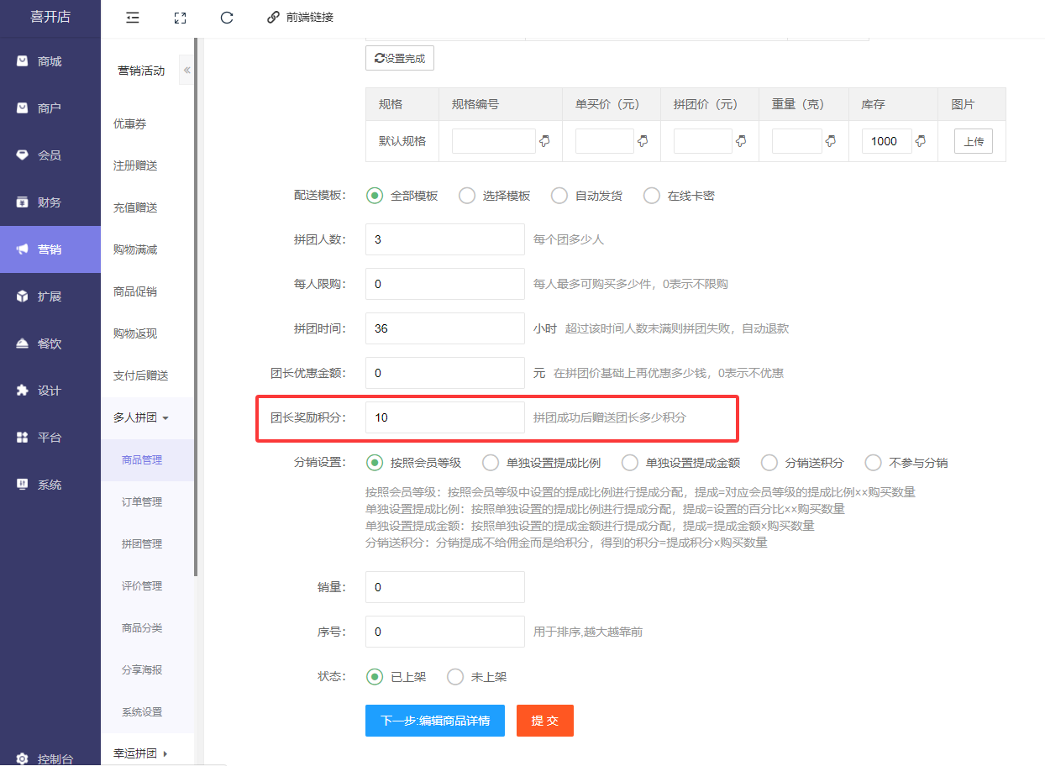Choose 不参与分销 distribution setting

(x=874, y=463)
